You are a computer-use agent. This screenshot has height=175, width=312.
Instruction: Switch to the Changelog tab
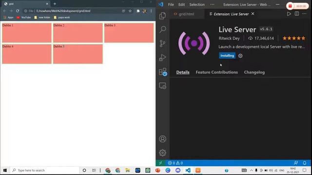click(x=254, y=72)
